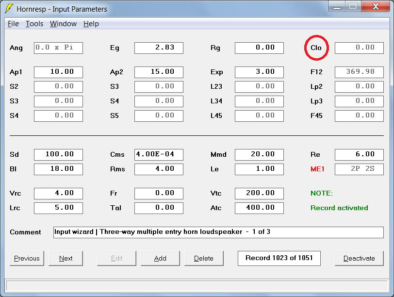394x297 pixels.
Task: Select the Eg field with 2.83
Action: tap(159, 48)
